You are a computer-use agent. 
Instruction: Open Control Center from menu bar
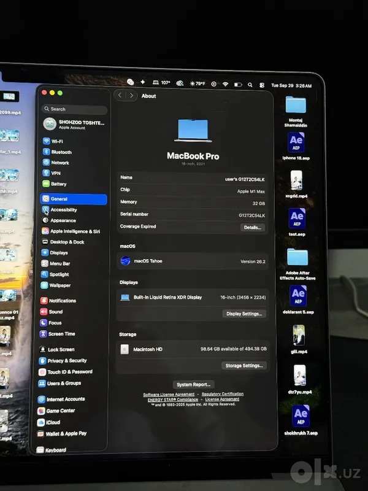(x=262, y=85)
